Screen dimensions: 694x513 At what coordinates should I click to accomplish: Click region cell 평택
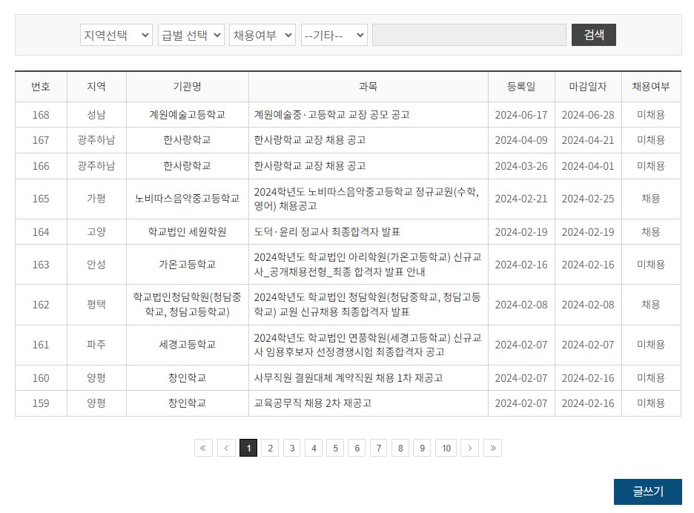96,305
